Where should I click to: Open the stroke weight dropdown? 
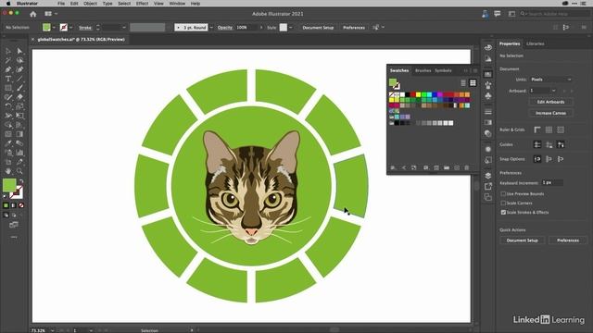(x=123, y=28)
